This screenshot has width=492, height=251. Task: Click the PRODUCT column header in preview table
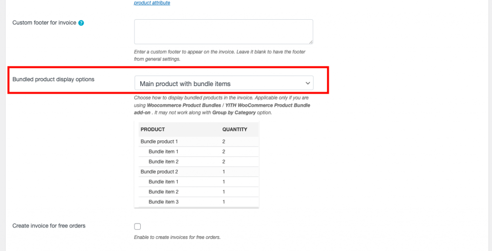pyautogui.click(x=153, y=129)
